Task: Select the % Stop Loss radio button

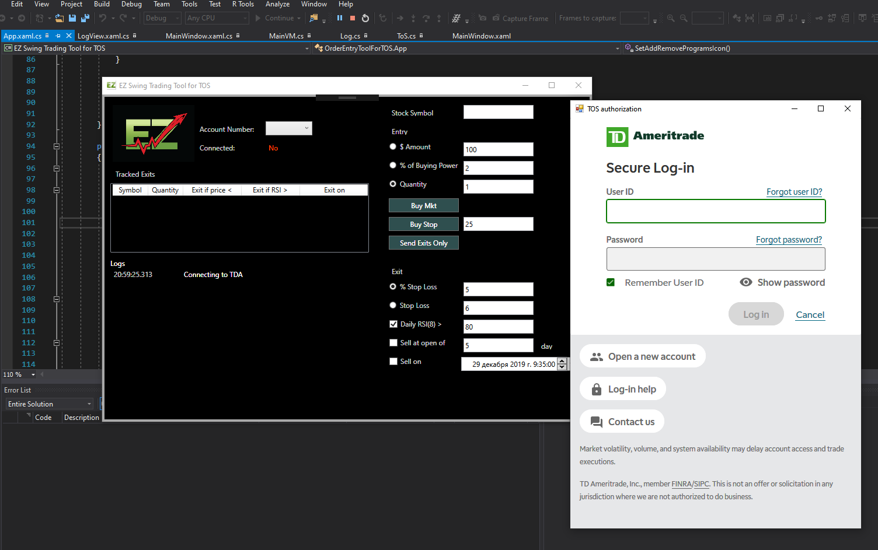Action: pos(393,286)
